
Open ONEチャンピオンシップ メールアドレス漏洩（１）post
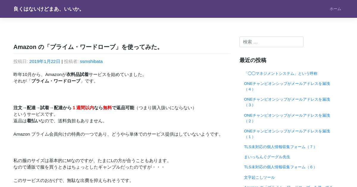click(x=287, y=134)
